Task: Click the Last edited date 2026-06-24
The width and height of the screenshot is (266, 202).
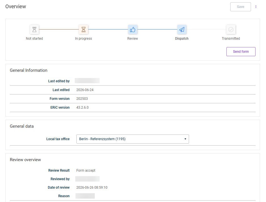Action: [x=85, y=90]
